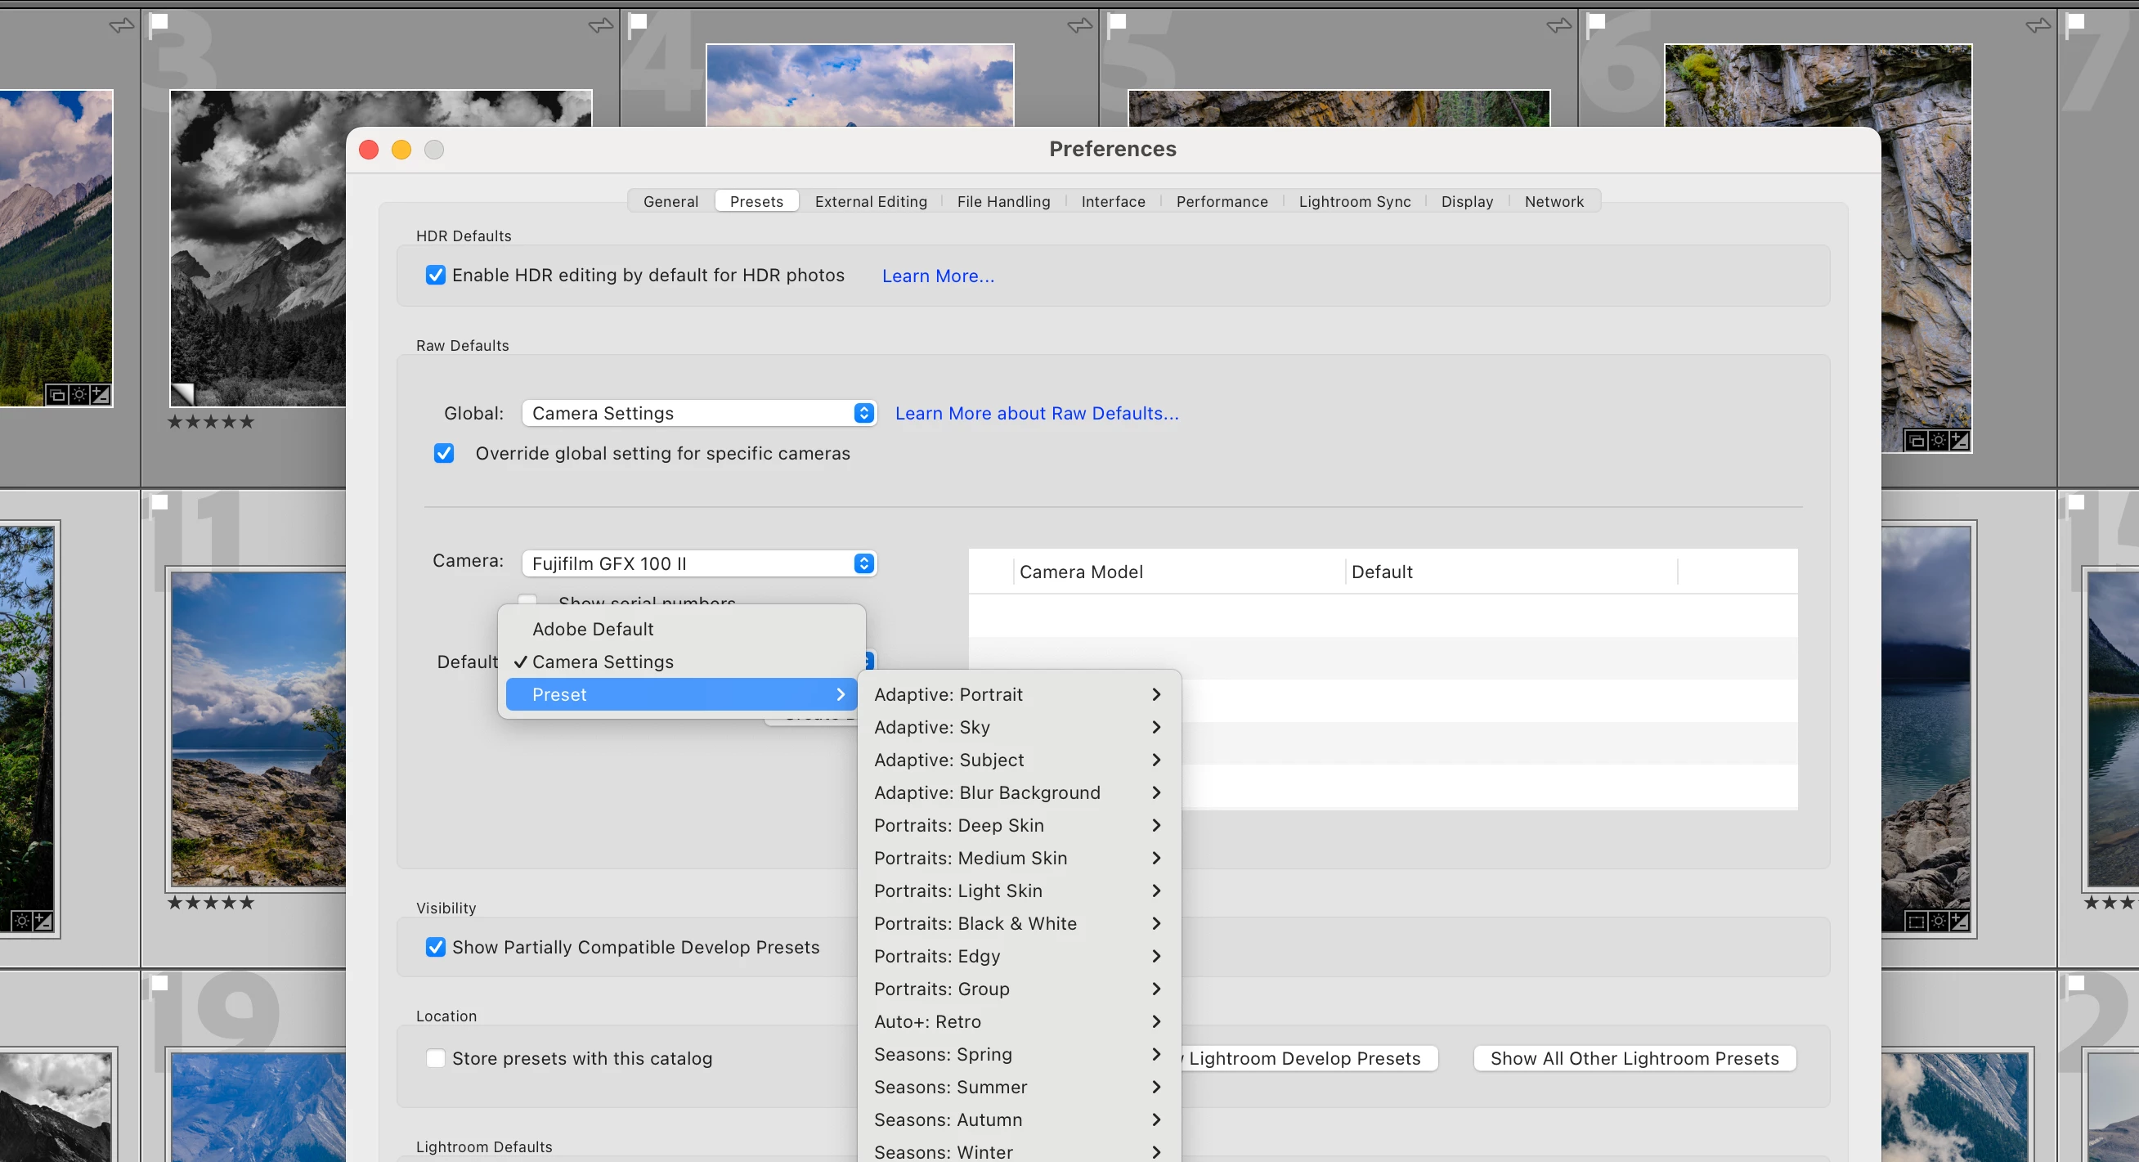Choose Adobe Default from the popup menu
This screenshot has height=1162, width=2139.
[x=593, y=629]
